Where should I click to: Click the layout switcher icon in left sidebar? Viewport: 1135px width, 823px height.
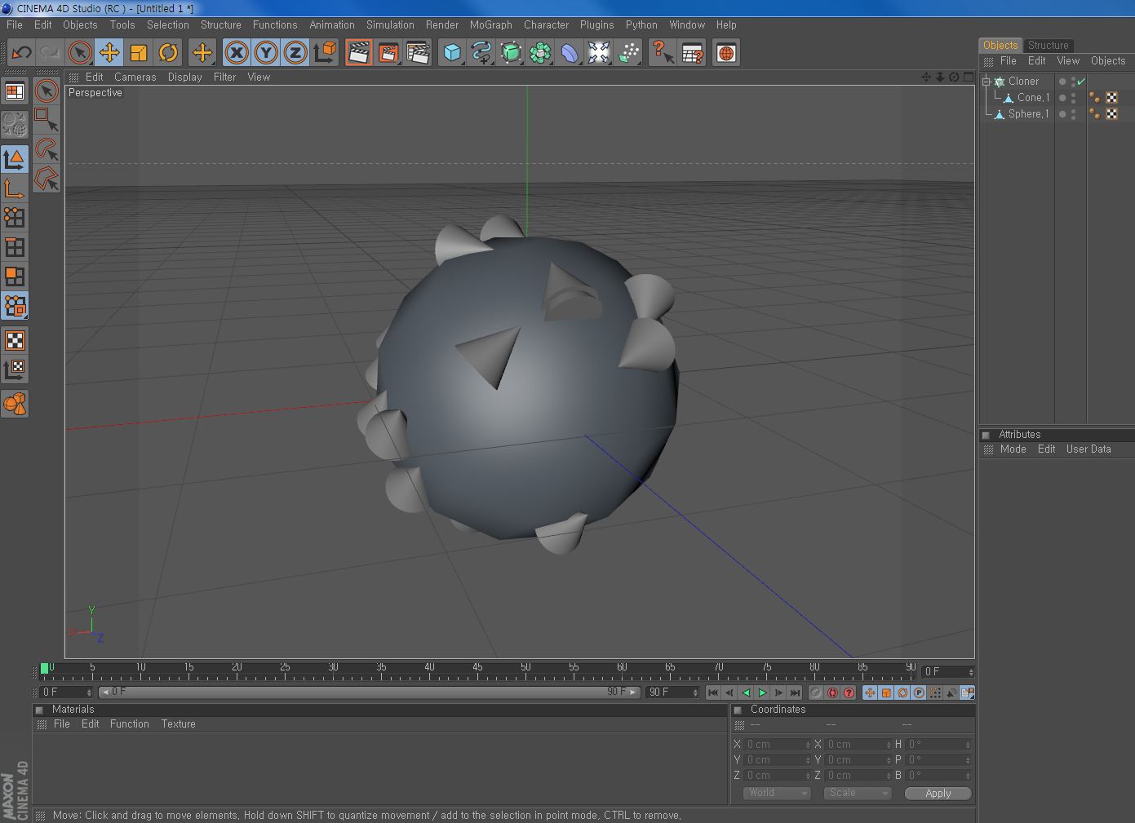tap(15, 91)
